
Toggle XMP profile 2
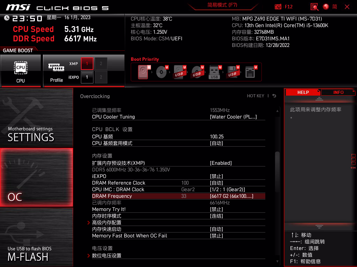[x=101, y=64]
